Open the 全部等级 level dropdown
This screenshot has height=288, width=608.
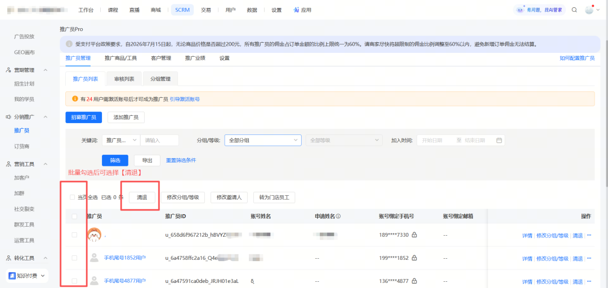[x=344, y=140]
